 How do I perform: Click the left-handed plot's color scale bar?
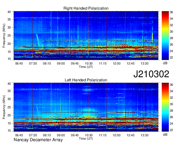point(165,107)
